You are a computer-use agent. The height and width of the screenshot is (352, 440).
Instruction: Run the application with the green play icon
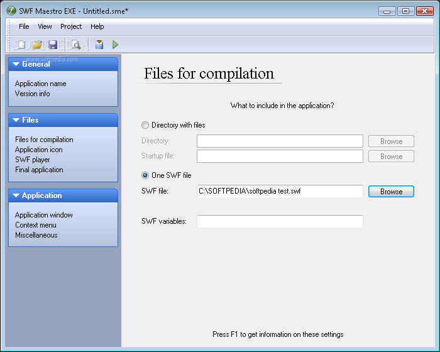tap(115, 45)
